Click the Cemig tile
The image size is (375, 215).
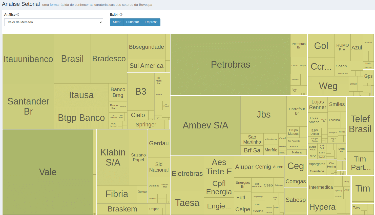click(x=263, y=167)
